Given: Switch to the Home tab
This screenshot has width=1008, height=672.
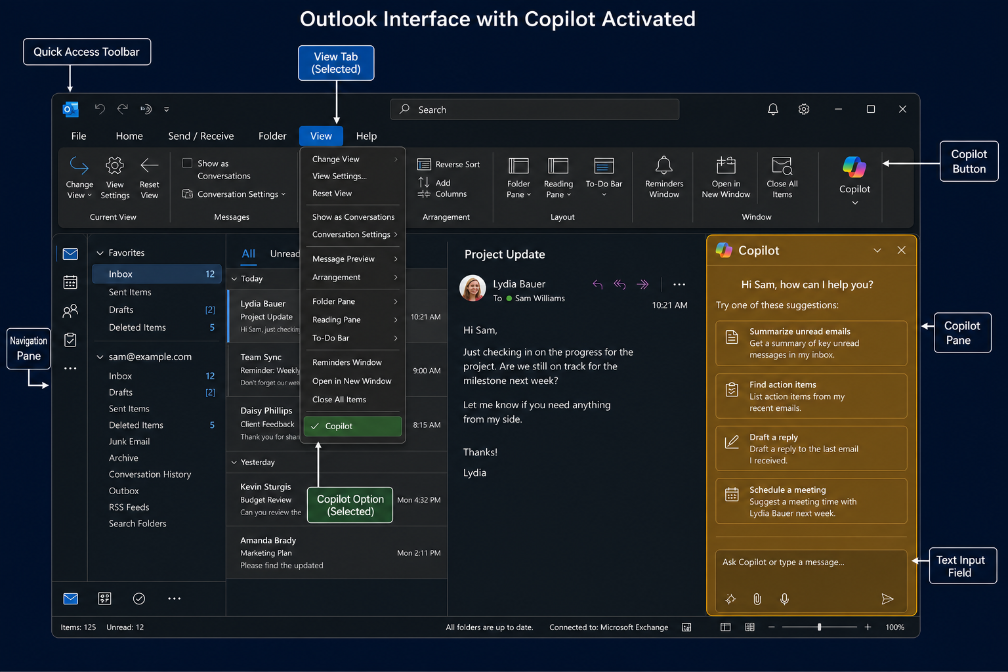Looking at the screenshot, I should click(x=129, y=136).
